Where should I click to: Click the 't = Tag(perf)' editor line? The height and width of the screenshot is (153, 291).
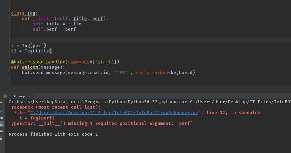tap(29, 46)
